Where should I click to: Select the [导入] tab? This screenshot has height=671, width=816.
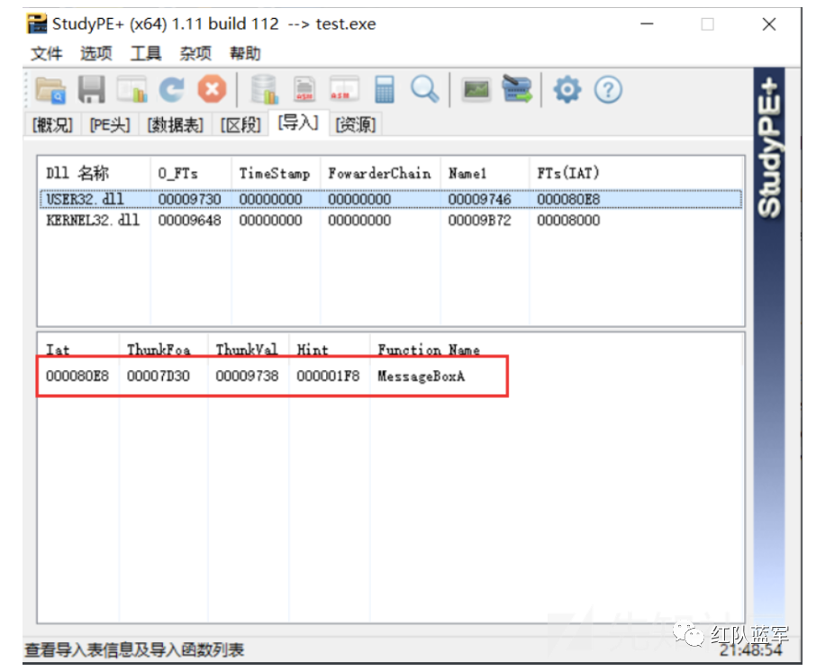click(298, 122)
